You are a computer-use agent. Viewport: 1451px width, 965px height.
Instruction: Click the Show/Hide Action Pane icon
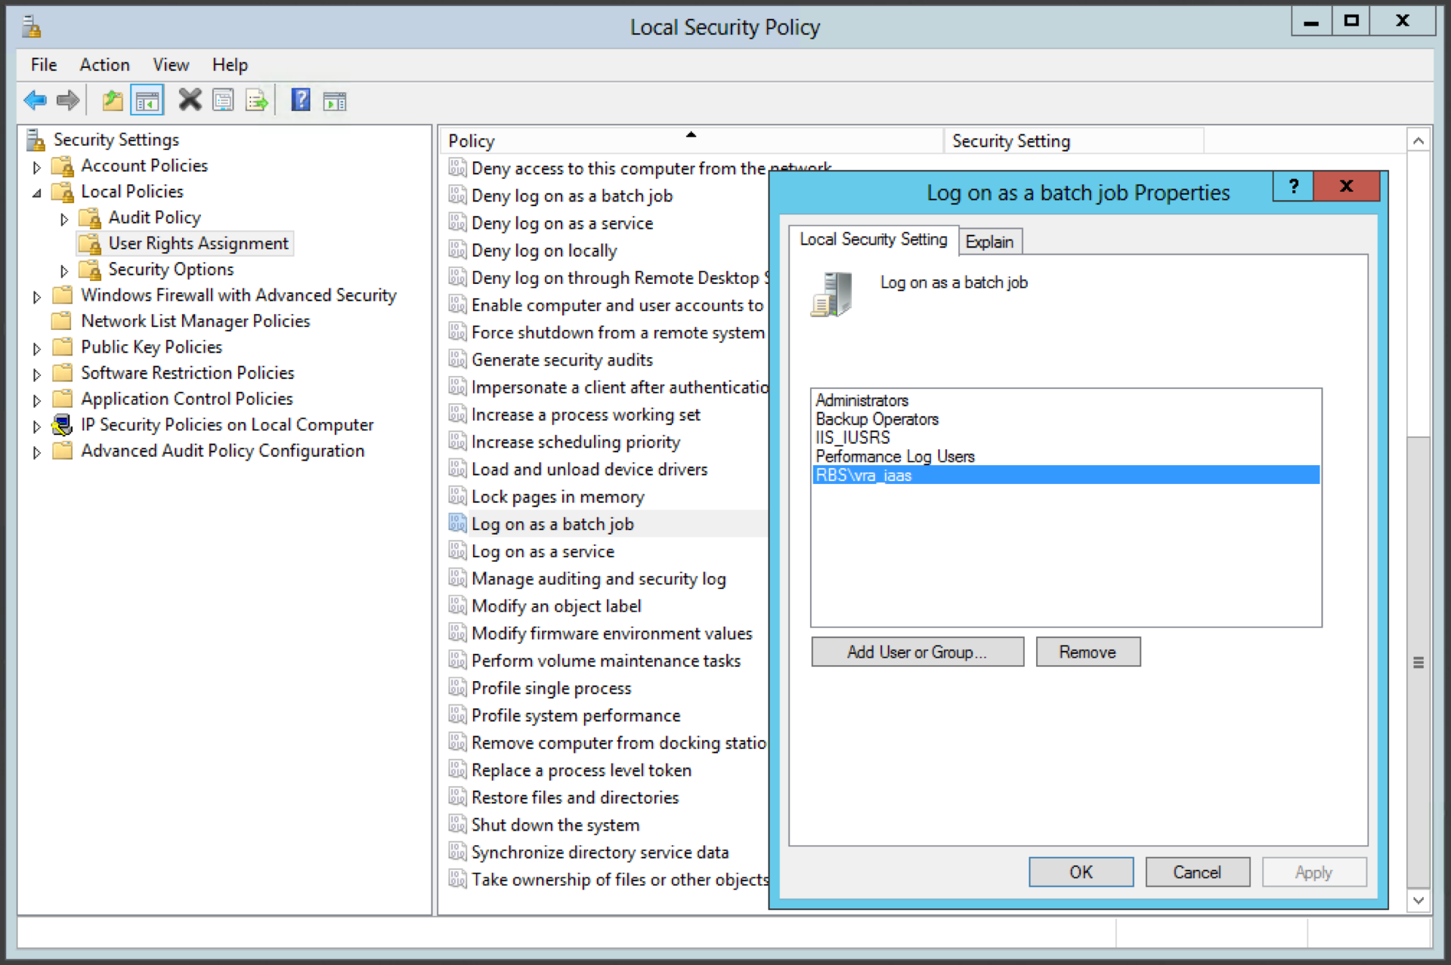pos(334,100)
